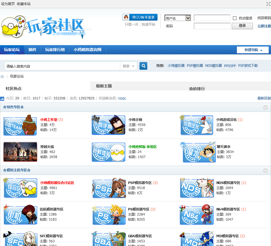Click hot search link PSP模拟器
Screen dimensions: 271x246
pos(195,66)
